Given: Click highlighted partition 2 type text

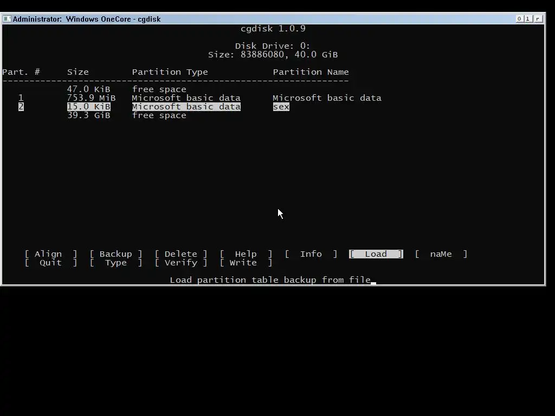Looking at the screenshot, I should 186,107.
